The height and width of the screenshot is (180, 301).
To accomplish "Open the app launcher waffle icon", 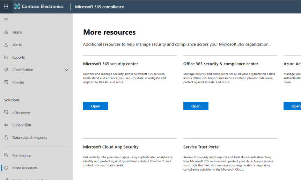I will pos(6,7).
